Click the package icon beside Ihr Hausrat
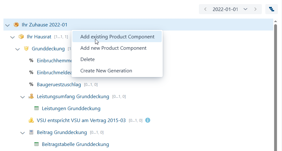The width and height of the screenshot is (282, 151). pos(21,37)
